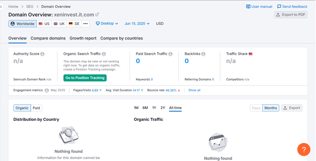The image size is (316, 161).
Task: Click the Pages/Visits value 6.89
Action: (x=95, y=90)
